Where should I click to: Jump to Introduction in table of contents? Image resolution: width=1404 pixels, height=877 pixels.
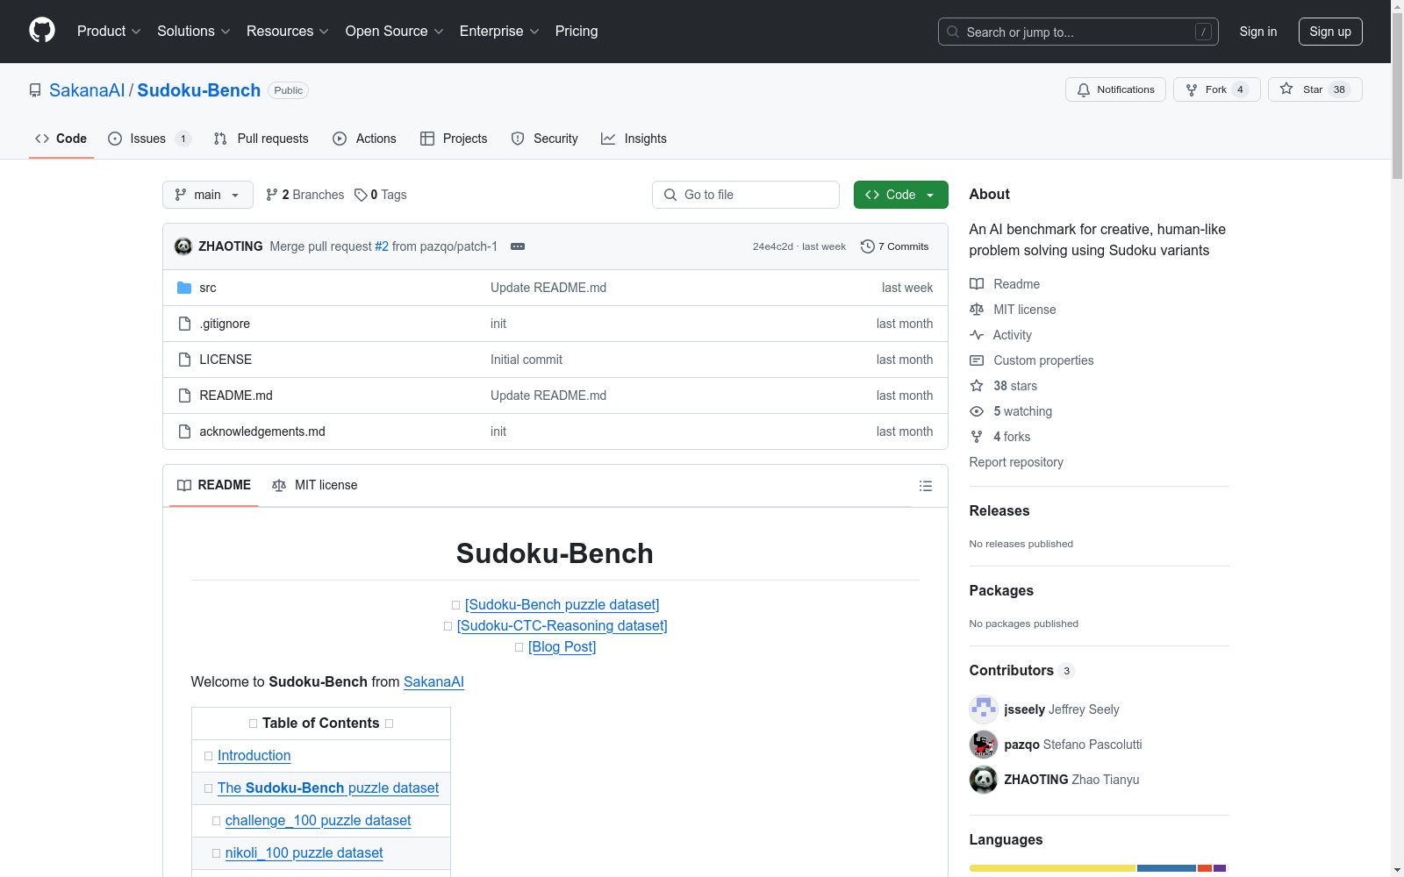254,755
